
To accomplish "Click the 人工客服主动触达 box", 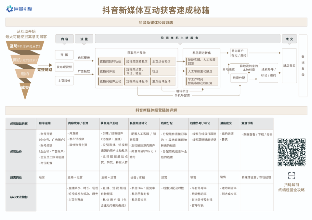I will click(202, 71).
